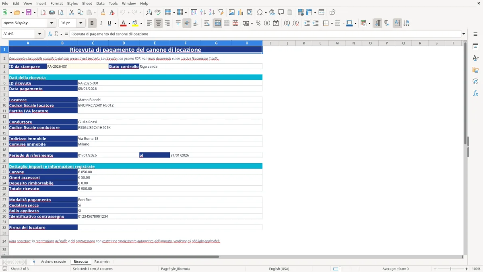Click English (USA) language status
The image size is (483, 272).
pyautogui.click(x=279, y=269)
